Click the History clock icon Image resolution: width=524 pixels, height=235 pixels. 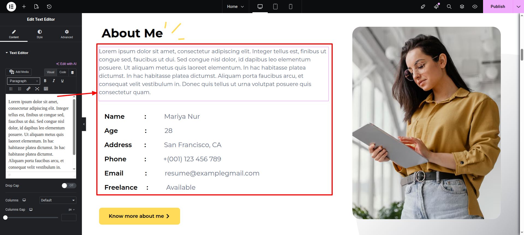49,7
